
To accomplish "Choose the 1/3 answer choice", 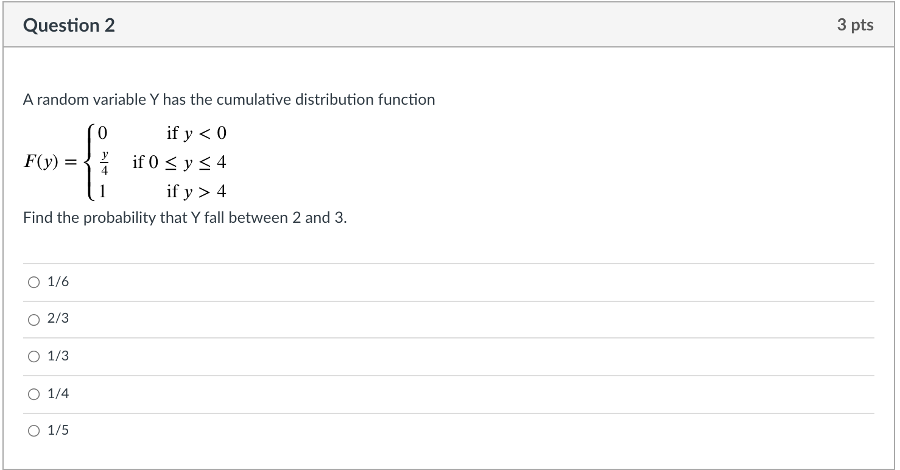I will pos(33,356).
